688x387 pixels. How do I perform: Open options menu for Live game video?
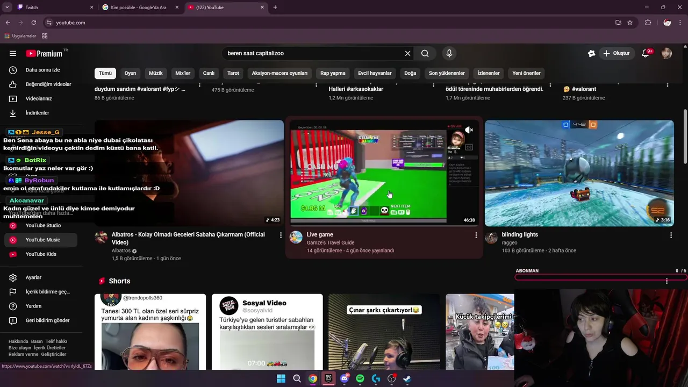[x=476, y=235]
